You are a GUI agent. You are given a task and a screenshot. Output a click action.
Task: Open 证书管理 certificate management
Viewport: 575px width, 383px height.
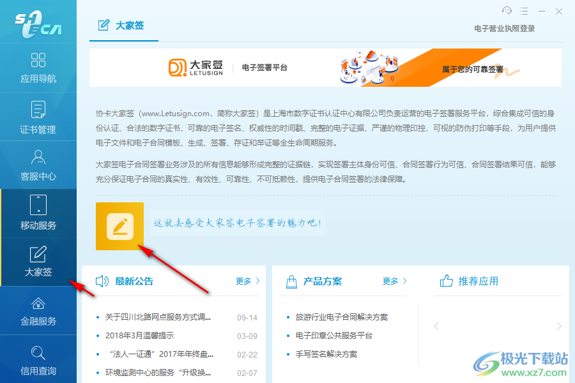pyautogui.click(x=38, y=117)
